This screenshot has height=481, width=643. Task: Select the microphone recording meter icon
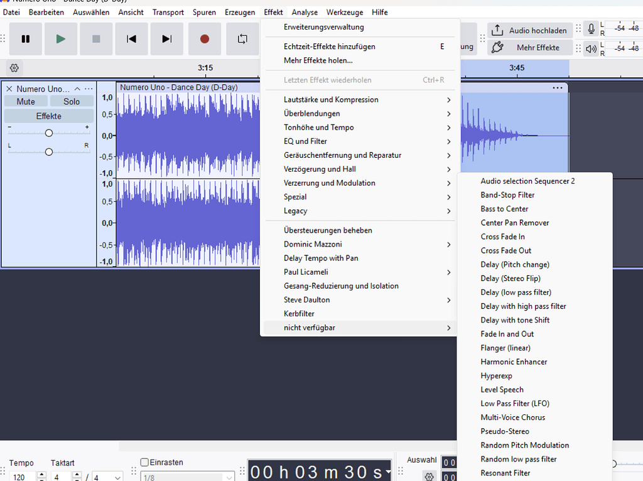(x=590, y=28)
